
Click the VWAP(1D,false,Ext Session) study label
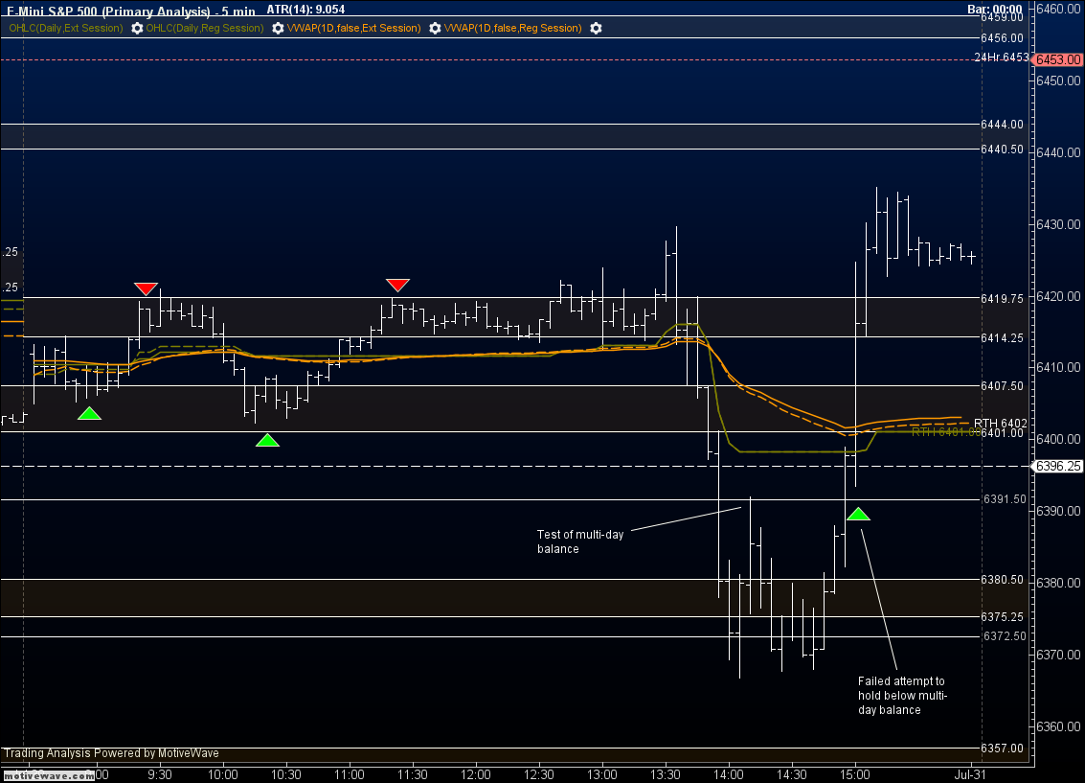tap(353, 29)
